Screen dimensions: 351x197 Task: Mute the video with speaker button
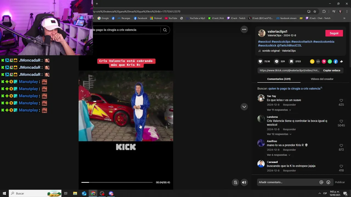point(244,182)
